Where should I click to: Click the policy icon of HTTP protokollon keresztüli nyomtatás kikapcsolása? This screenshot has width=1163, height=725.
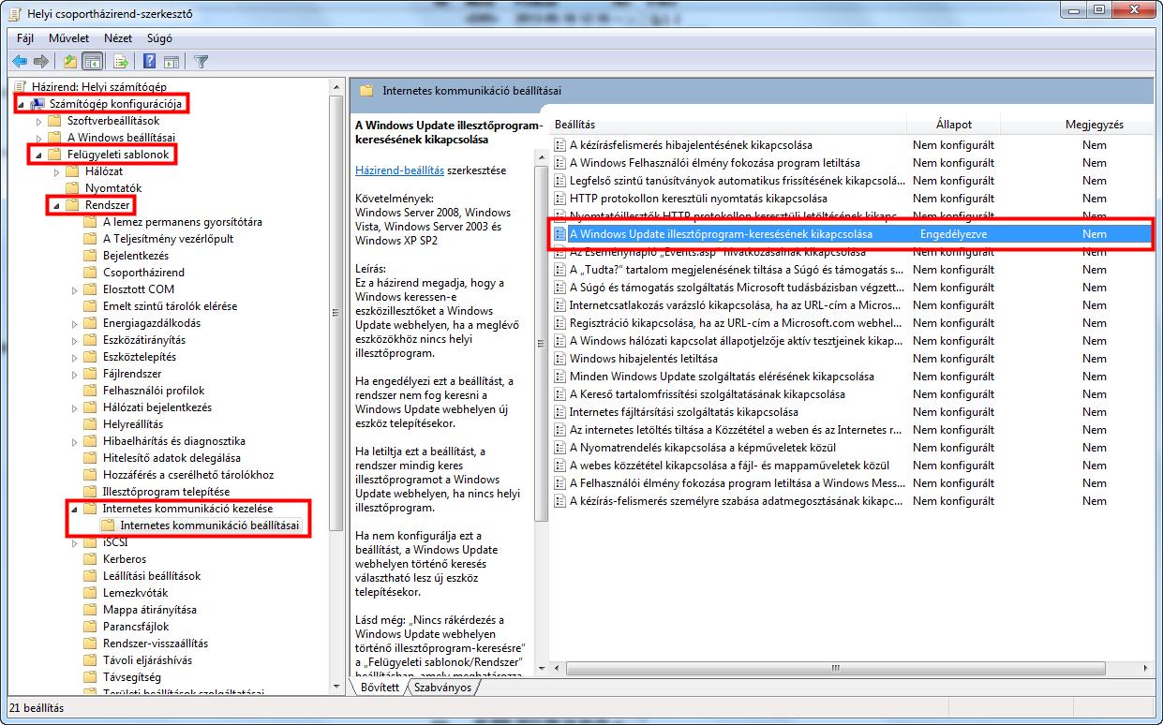(560, 199)
